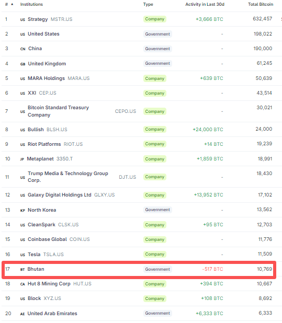Open Galaxy Digital Holdings Ltd link
This screenshot has height=323, width=282.
coord(59,195)
